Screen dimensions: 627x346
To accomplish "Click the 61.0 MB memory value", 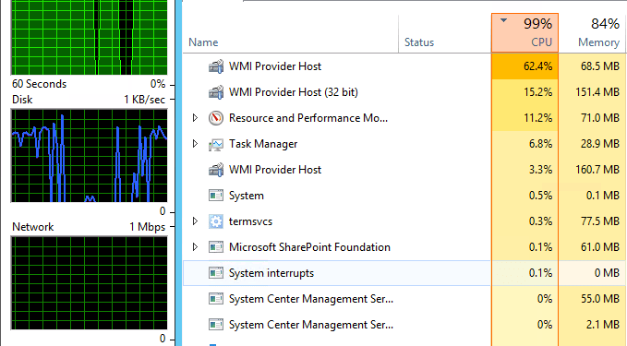I will [600, 247].
